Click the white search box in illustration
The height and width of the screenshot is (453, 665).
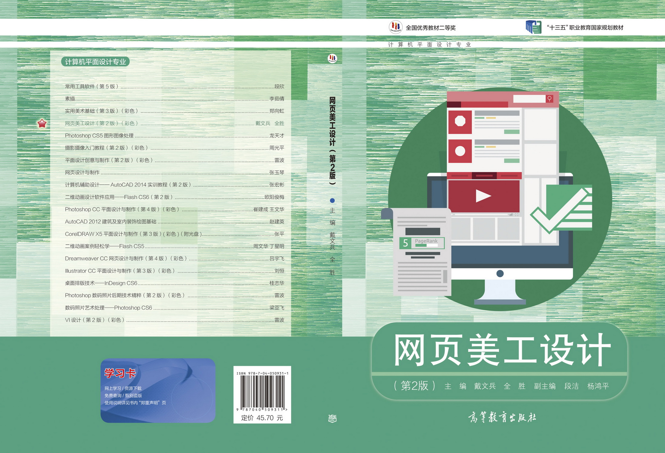[529, 99]
